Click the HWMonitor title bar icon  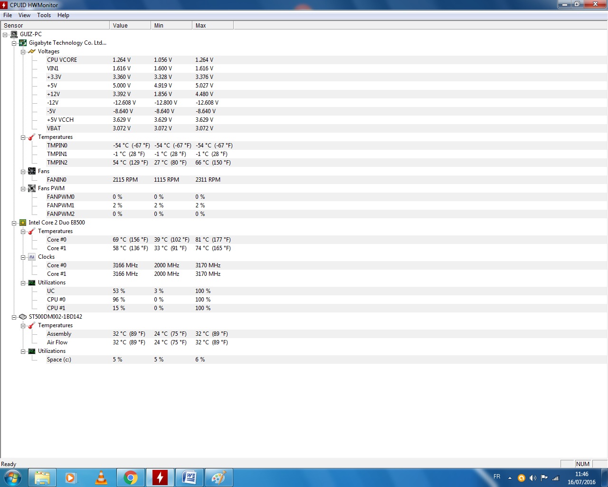(4, 5)
